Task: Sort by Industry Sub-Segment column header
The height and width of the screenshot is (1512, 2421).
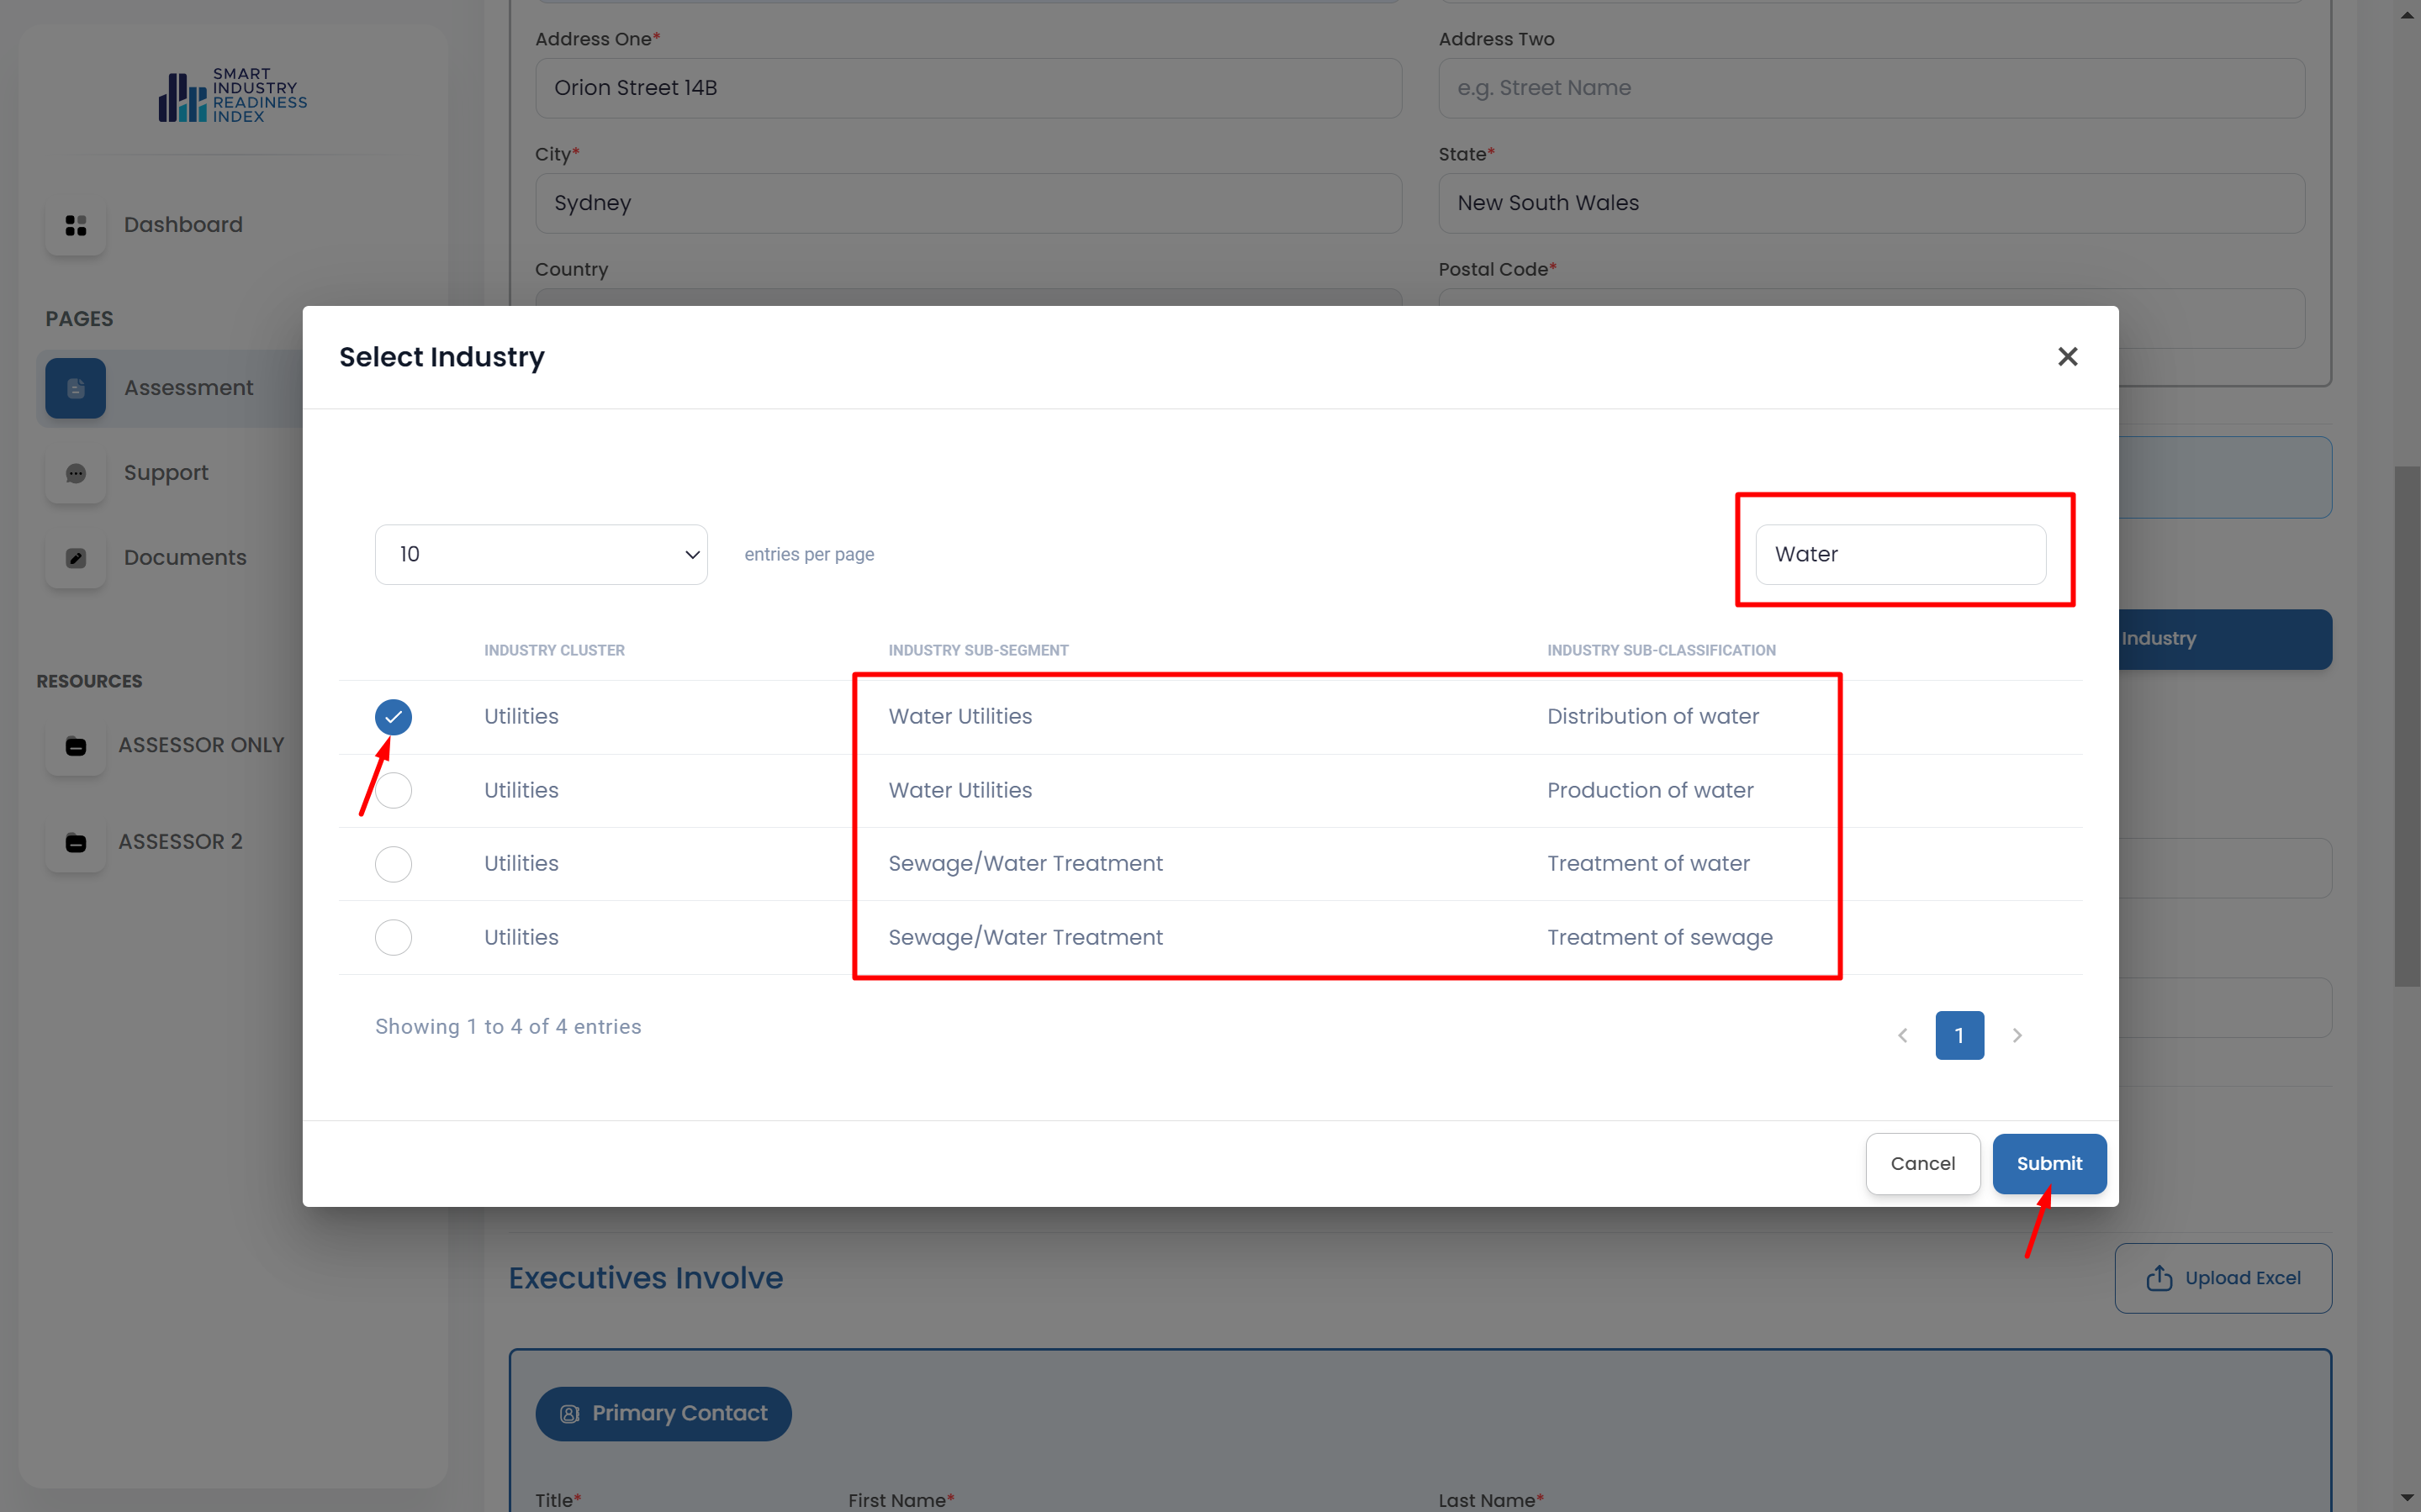Action: point(977,650)
